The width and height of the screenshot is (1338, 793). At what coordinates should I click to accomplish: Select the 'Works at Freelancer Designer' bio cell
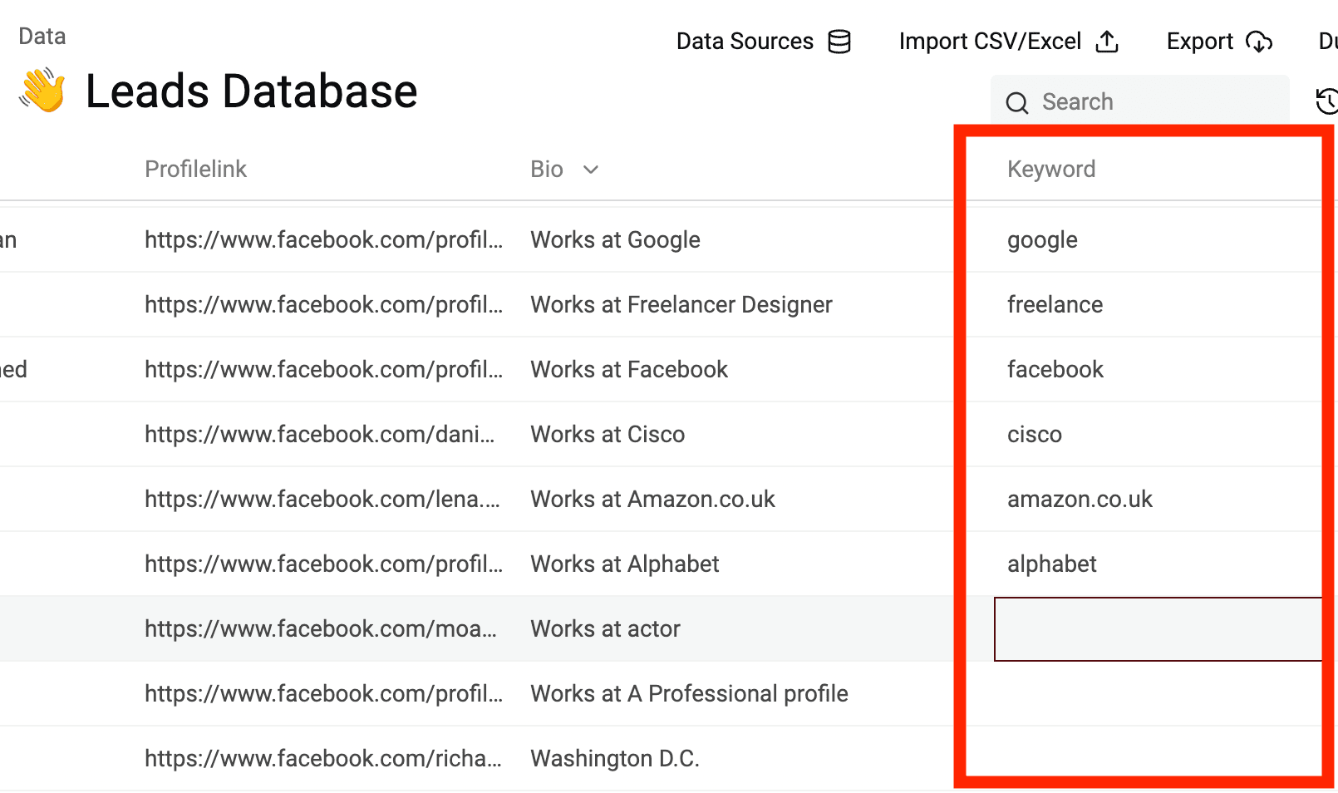point(681,305)
